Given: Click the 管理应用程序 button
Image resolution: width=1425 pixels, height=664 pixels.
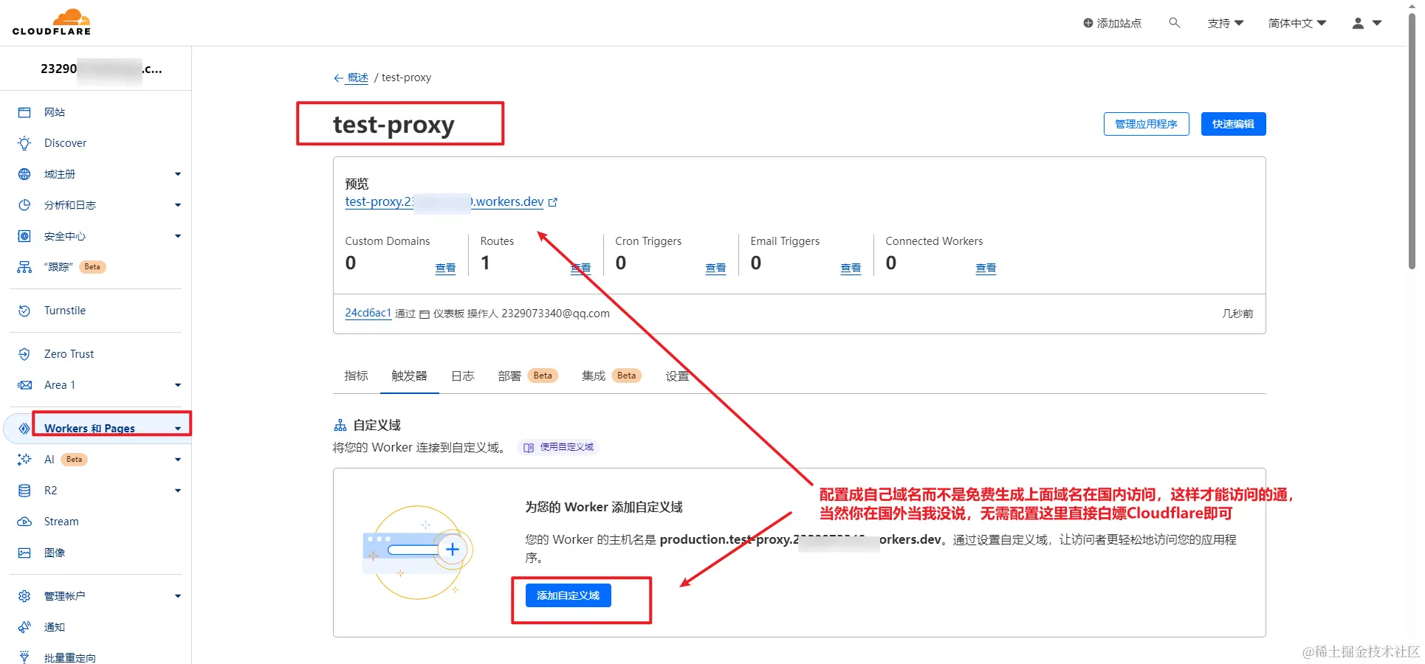Looking at the screenshot, I should click(1146, 124).
